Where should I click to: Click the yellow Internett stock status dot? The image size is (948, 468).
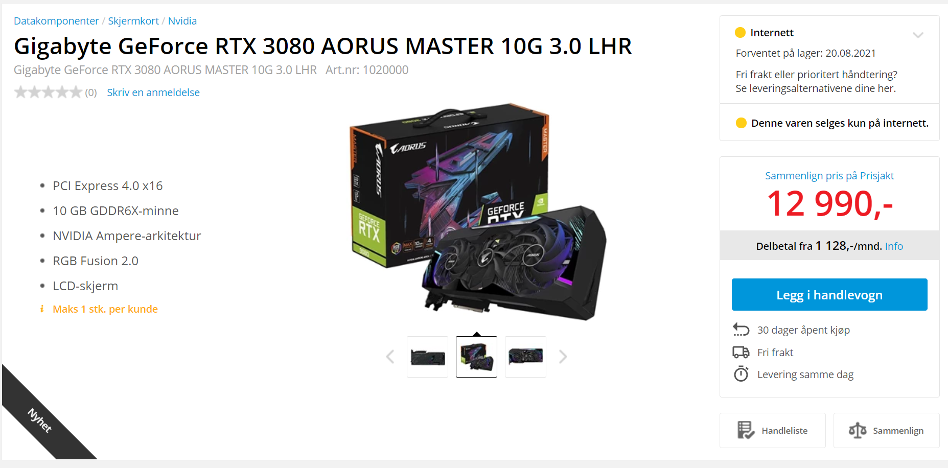point(740,33)
